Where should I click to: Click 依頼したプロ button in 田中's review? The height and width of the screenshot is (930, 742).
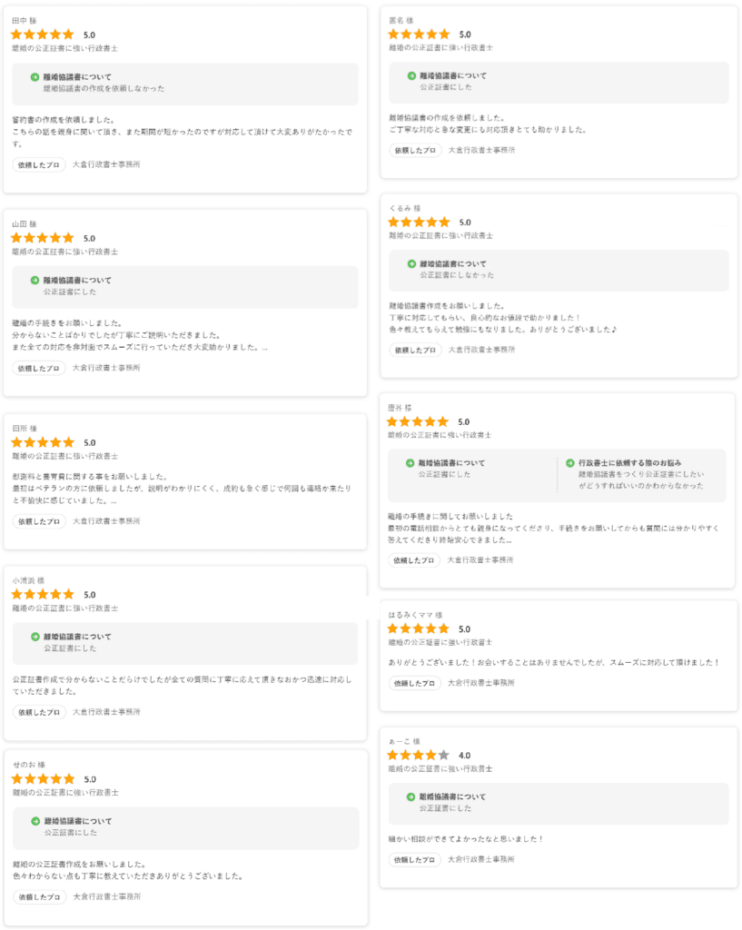click(x=39, y=164)
